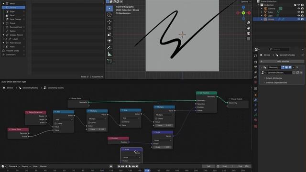Select the Select Box tool in viewport
Screen dimensions: 306x172
(x=109, y=9)
